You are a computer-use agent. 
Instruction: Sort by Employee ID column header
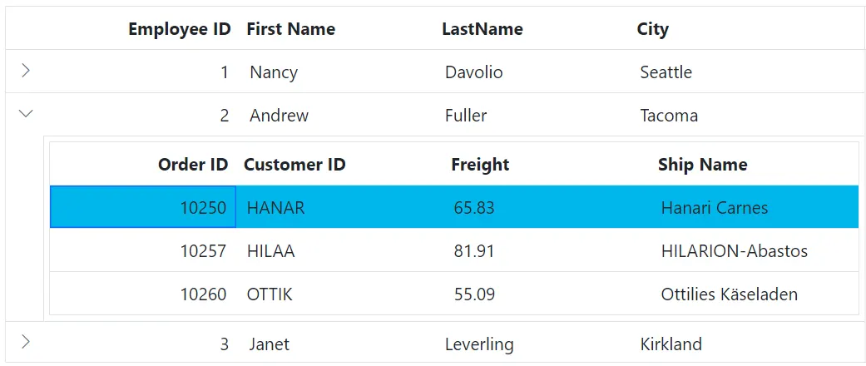179,29
